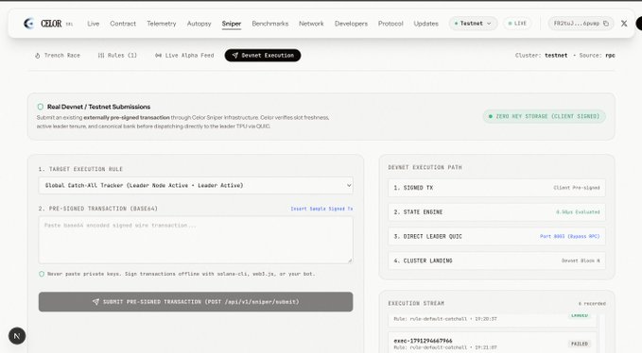Switch to the Live Alpha Feed sub-tab

(184, 56)
